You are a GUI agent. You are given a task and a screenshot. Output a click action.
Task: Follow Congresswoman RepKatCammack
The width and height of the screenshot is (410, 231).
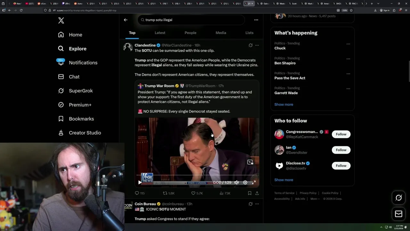341,134
